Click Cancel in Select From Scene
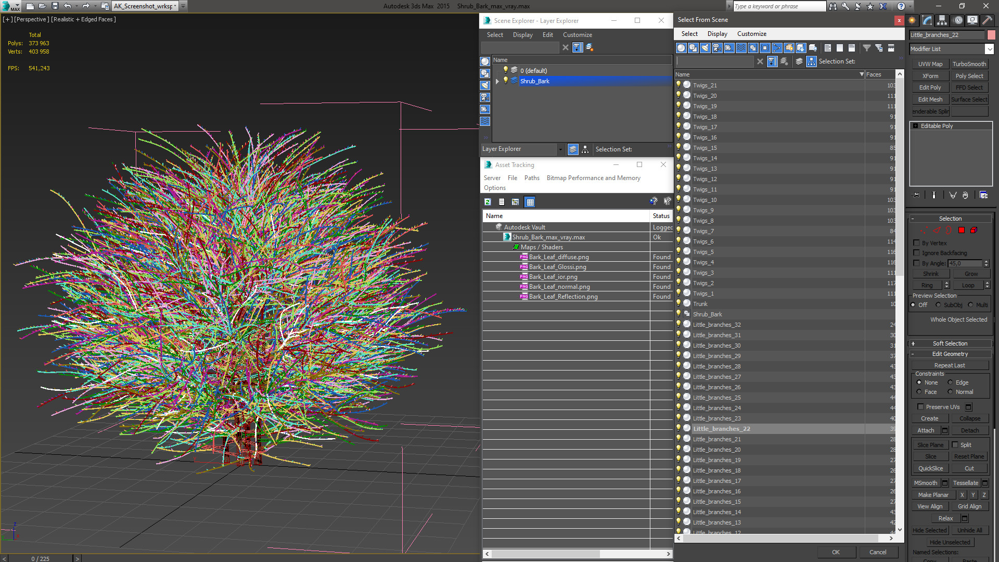The width and height of the screenshot is (999, 562). point(878,552)
